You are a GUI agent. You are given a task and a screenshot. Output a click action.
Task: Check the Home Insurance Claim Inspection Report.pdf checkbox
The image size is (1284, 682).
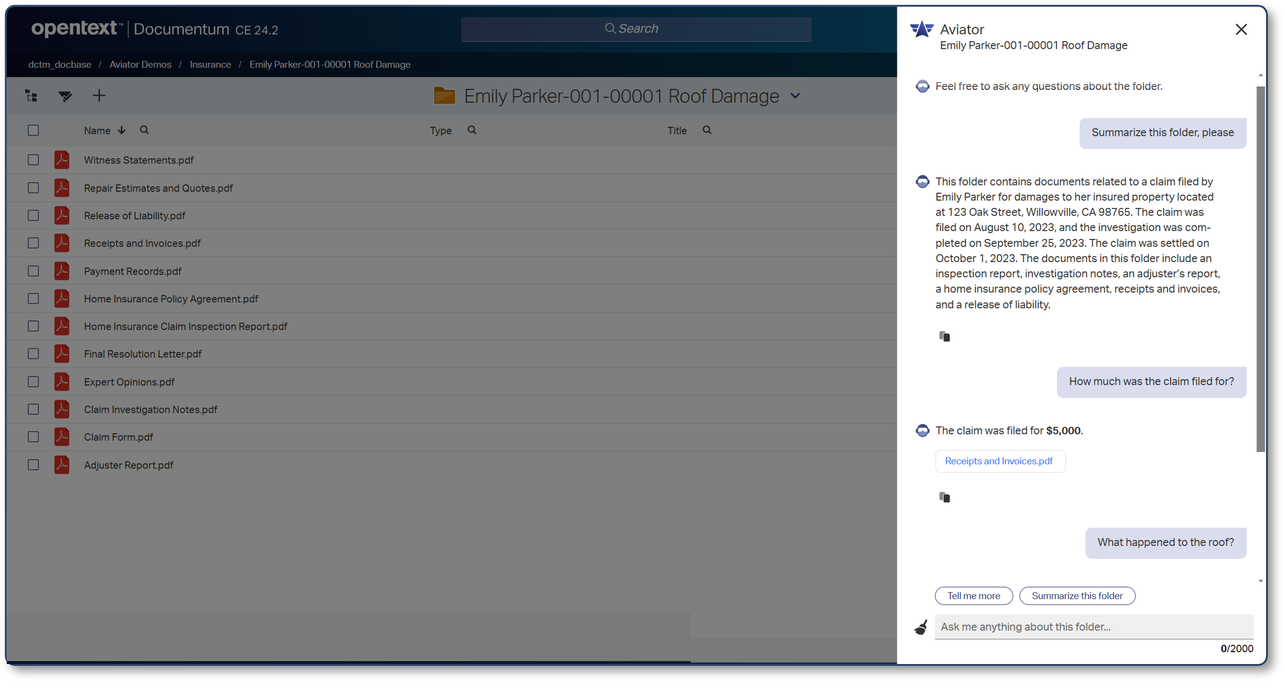[x=33, y=326]
